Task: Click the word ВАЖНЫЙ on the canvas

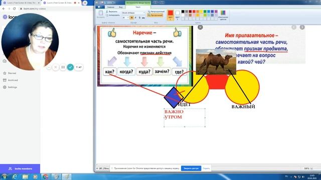Action: [243, 106]
